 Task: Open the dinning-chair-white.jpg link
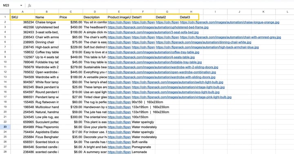point(203,42)
